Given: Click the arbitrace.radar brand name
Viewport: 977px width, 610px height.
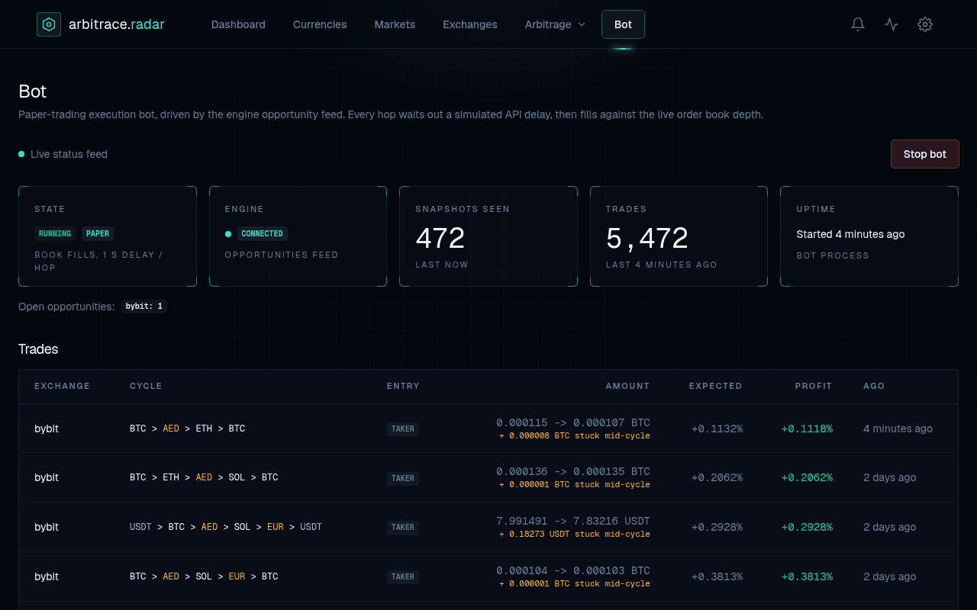Looking at the screenshot, I should click(x=117, y=24).
